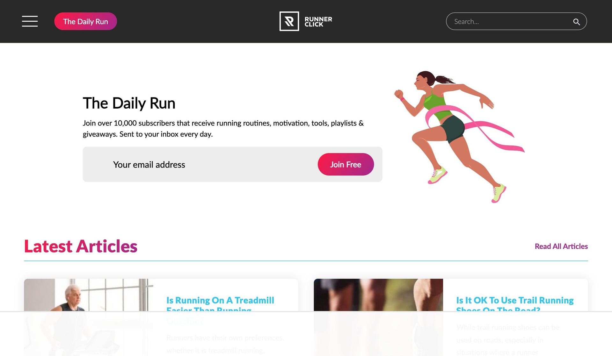Click the runner illustration
This screenshot has width=612, height=356.
(459, 137)
